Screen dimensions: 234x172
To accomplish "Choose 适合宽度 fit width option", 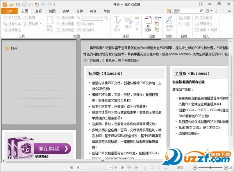I will (x=65, y=24).
